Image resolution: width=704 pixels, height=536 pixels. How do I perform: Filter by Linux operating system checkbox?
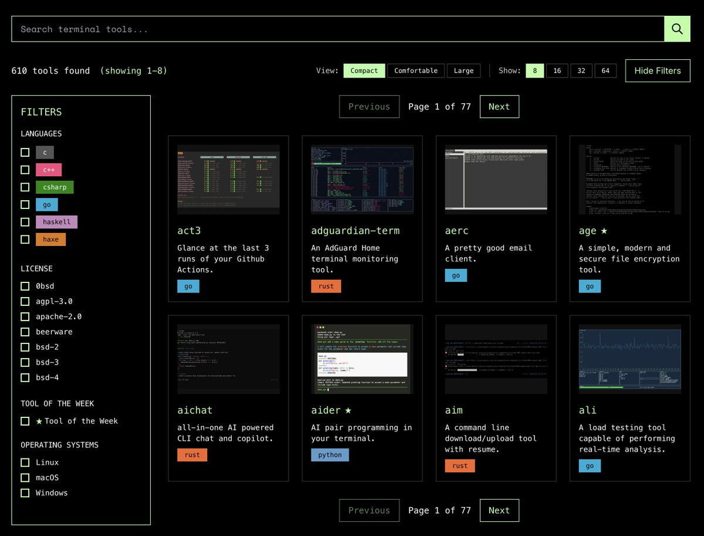click(25, 463)
